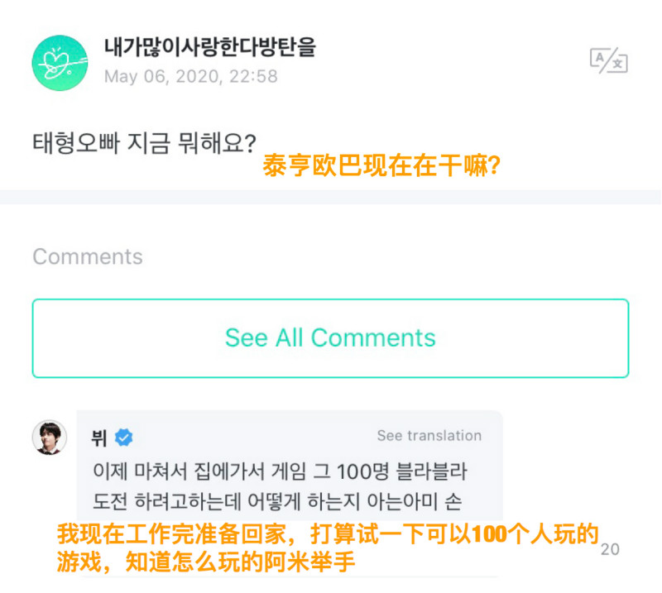The image size is (662, 593).
Task: Click the post time 22:58
Action: tap(255, 77)
